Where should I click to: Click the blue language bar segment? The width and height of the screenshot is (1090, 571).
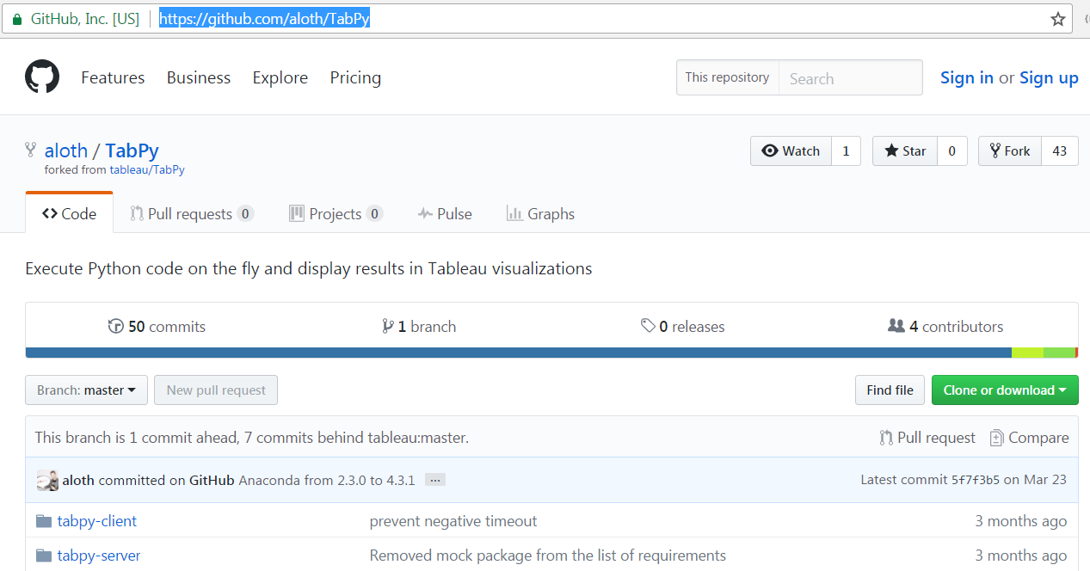coord(519,353)
